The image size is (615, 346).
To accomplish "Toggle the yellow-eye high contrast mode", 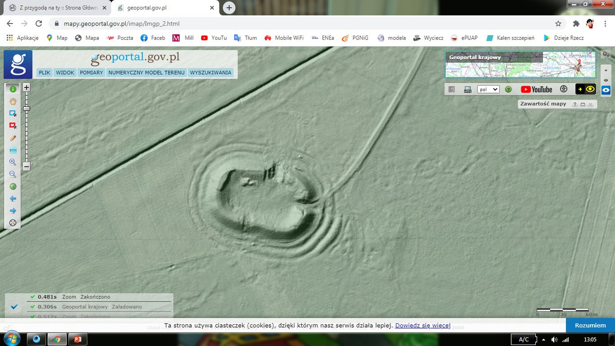I will 586,89.
